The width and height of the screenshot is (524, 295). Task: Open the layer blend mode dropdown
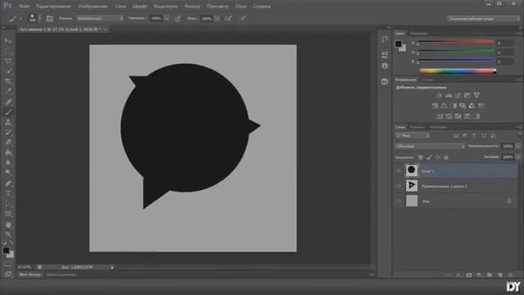coord(430,146)
